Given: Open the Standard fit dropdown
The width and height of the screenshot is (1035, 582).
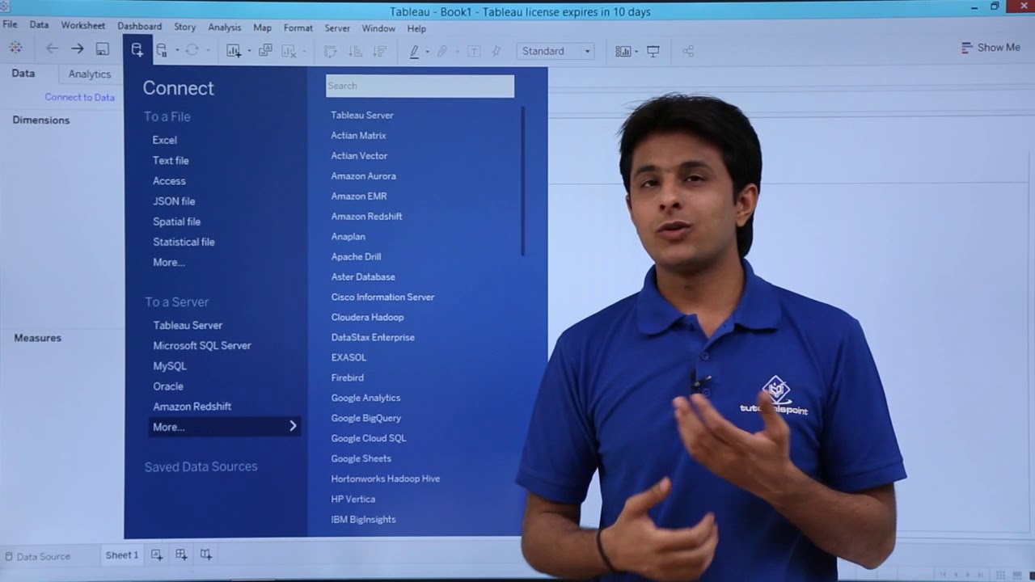Looking at the screenshot, I should (x=556, y=51).
